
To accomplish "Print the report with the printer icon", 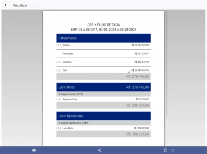I will (x=34, y=150).
